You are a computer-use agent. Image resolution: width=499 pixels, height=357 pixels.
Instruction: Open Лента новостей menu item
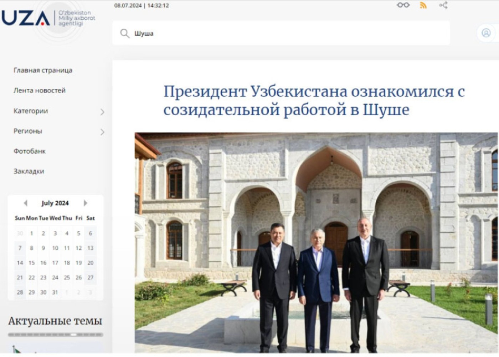40,90
